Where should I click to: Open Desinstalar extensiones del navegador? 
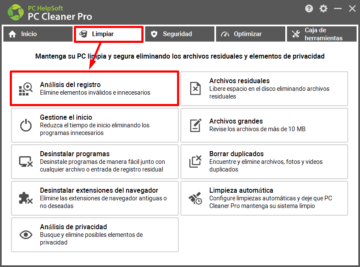95,198
